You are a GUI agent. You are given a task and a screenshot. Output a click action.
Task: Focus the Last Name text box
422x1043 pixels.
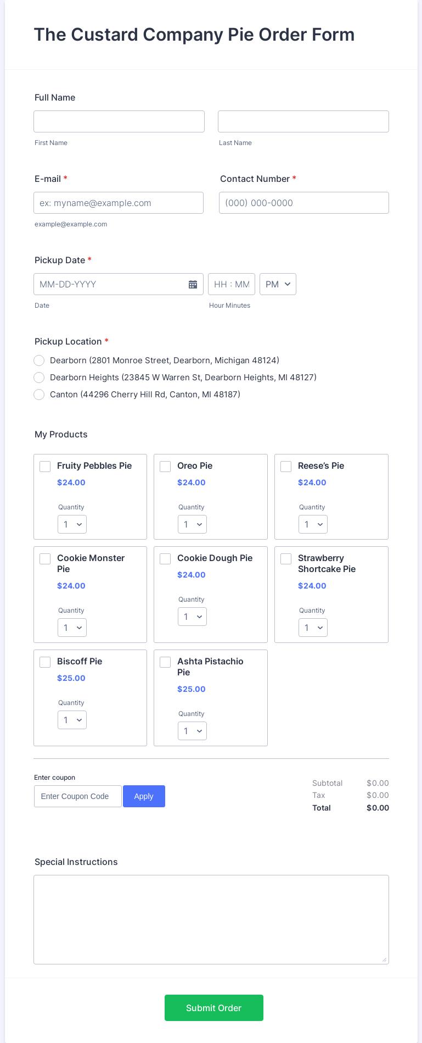(x=303, y=121)
